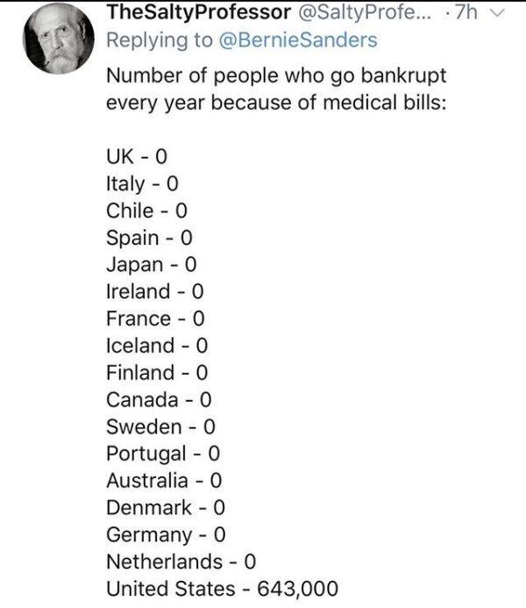Click the TheSaltyProfessor display name
This screenshot has width=526, height=608.
coord(199,12)
